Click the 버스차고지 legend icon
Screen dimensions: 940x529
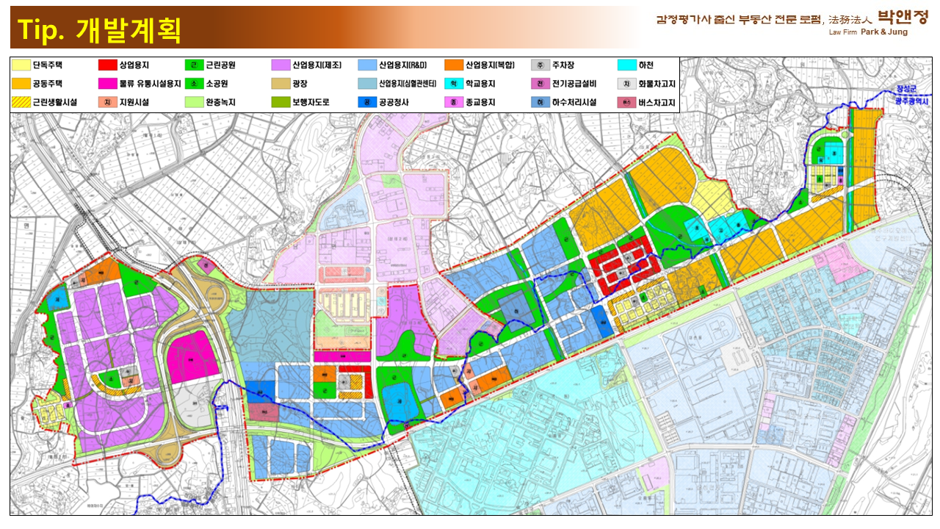(626, 102)
